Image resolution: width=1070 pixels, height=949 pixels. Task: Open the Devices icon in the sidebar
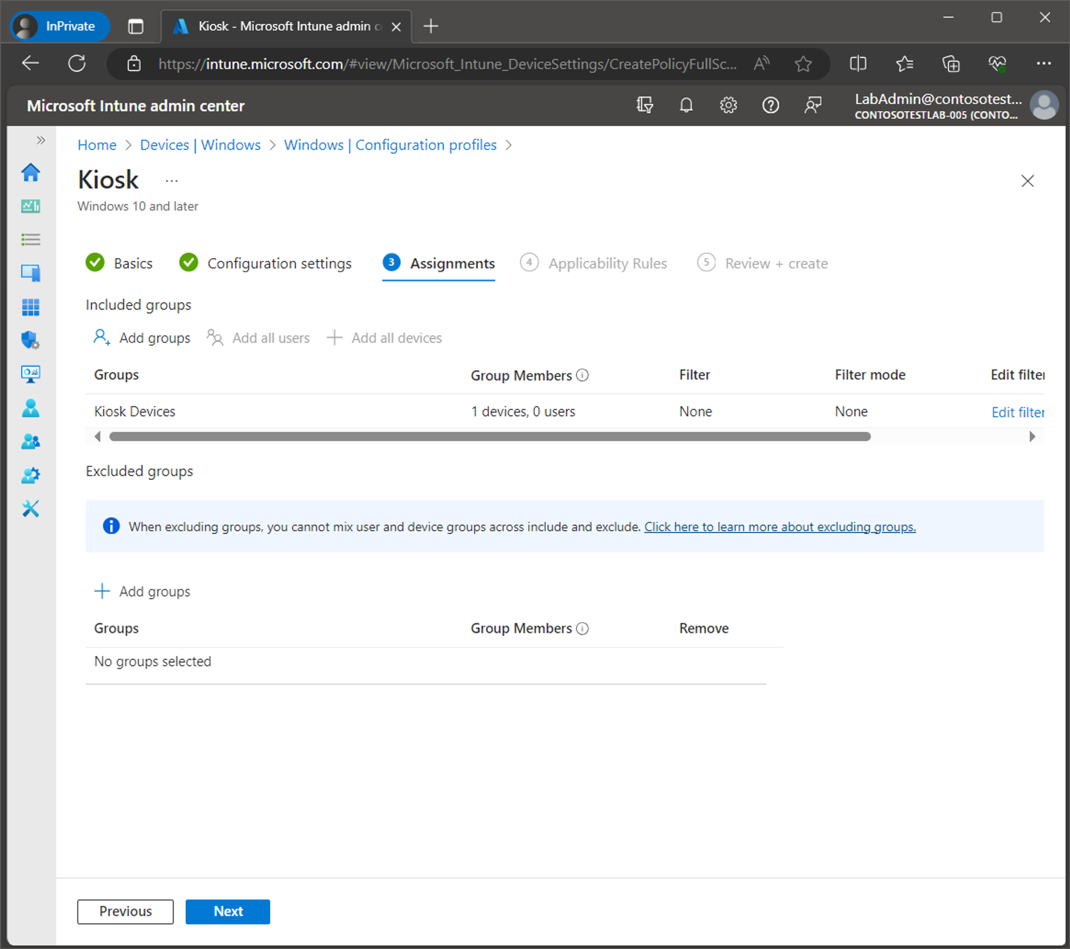pos(31,273)
